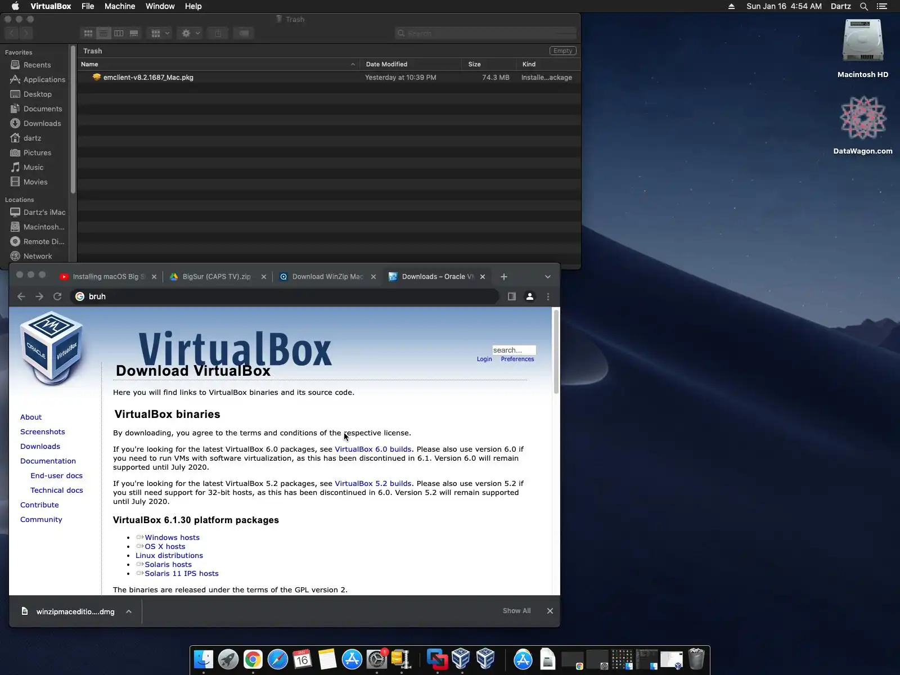
Task: Open date and time in menu bar
Action: (x=784, y=6)
